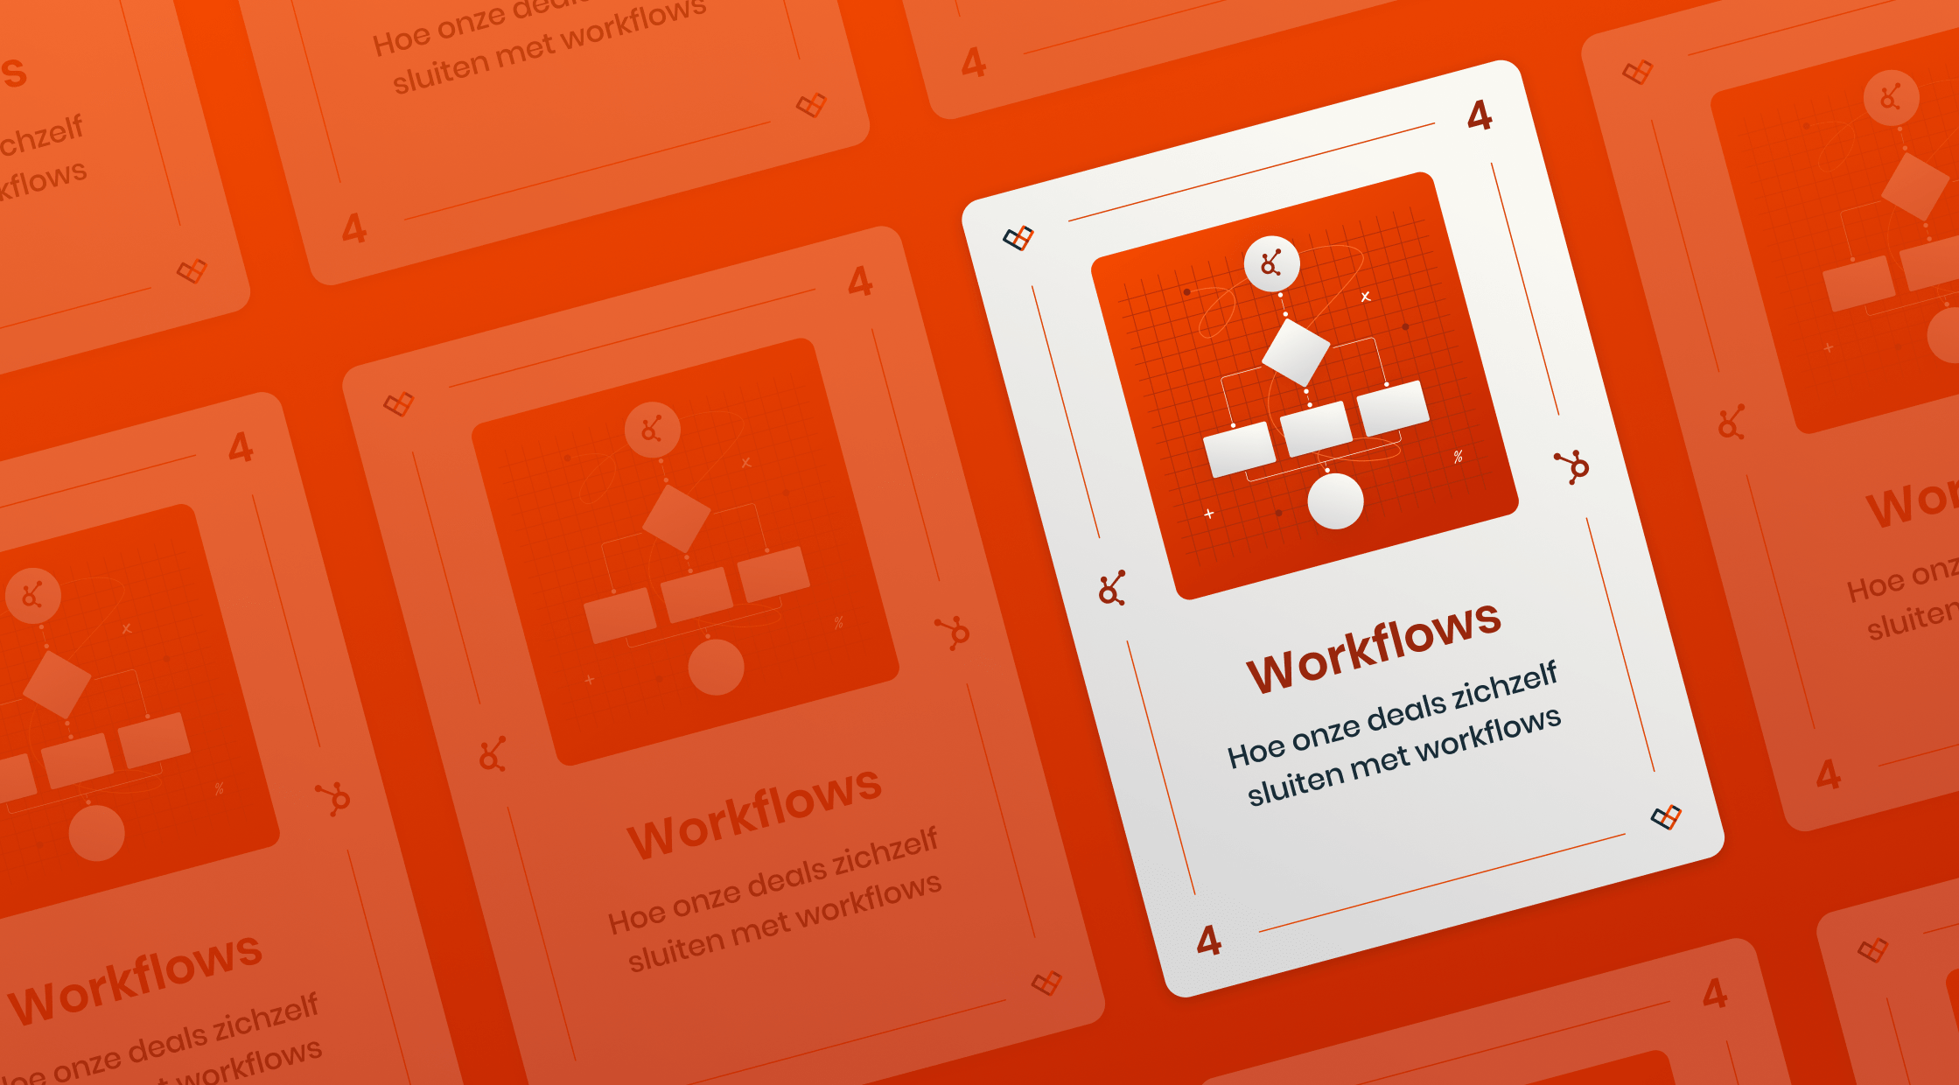Screen dimensions: 1959x1085
Task: Click the small % mark in white card illustration
Action: [1458, 456]
